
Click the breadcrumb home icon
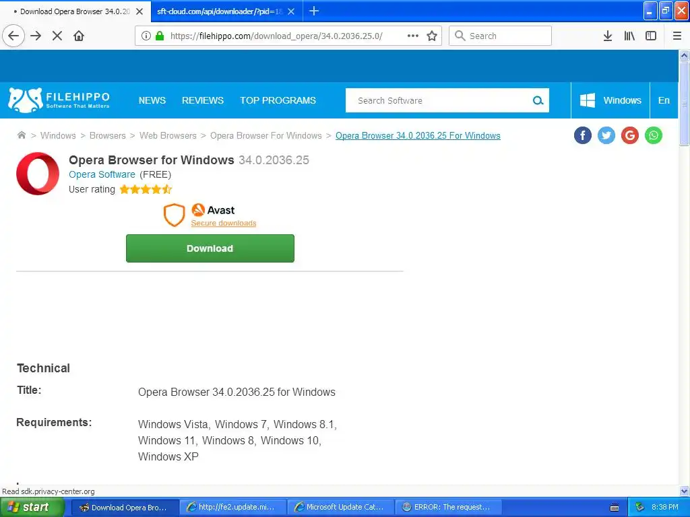tap(21, 135)
